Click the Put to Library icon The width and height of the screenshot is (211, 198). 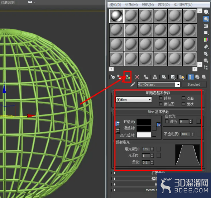164,77
